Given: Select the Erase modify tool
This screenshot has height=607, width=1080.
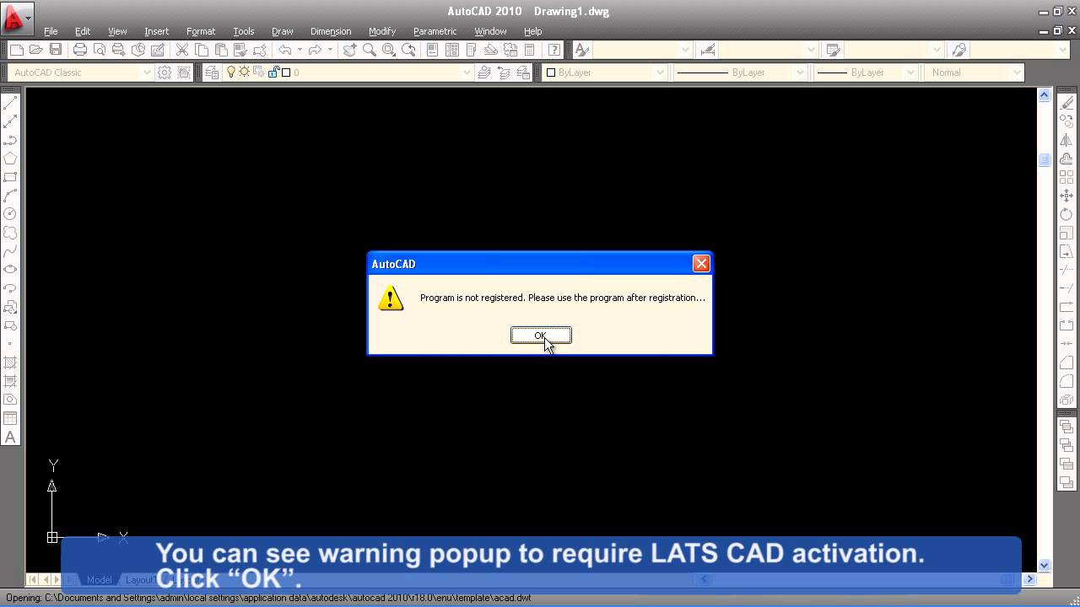Looking at the screenshot, I should click(x=1066, y=103).
